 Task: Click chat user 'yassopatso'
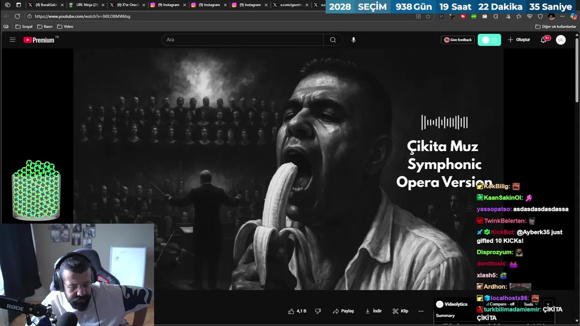click(x=494, y=209)
